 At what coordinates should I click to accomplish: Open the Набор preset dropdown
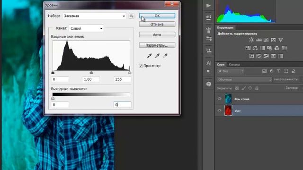[95, 16]
